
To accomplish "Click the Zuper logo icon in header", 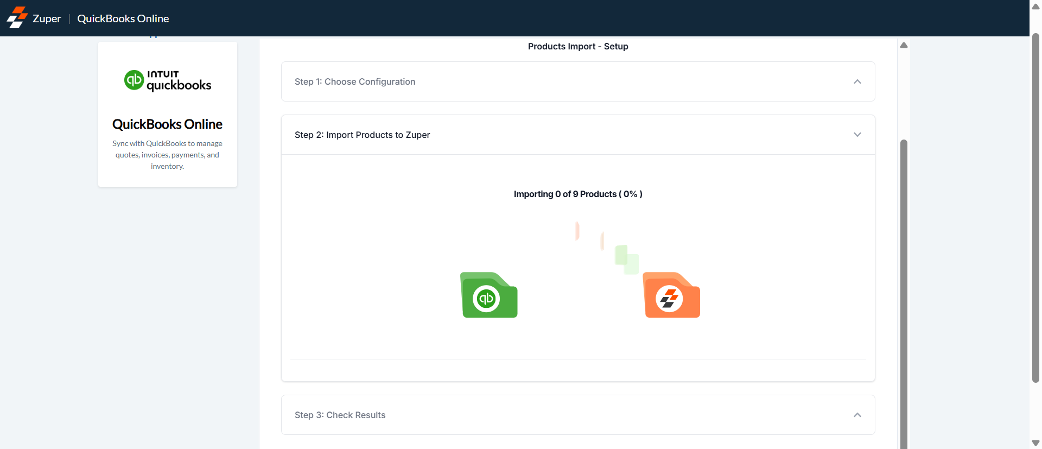I will [17, 17].
